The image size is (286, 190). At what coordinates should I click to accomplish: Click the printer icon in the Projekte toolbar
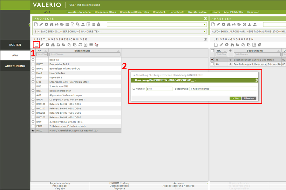point(57,24)
